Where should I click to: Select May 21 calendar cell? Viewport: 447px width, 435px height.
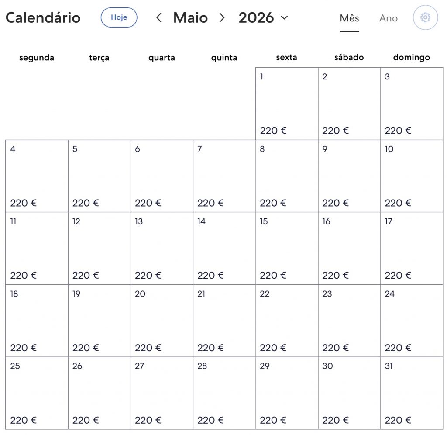pyautogui.click(x=224, y=321)
